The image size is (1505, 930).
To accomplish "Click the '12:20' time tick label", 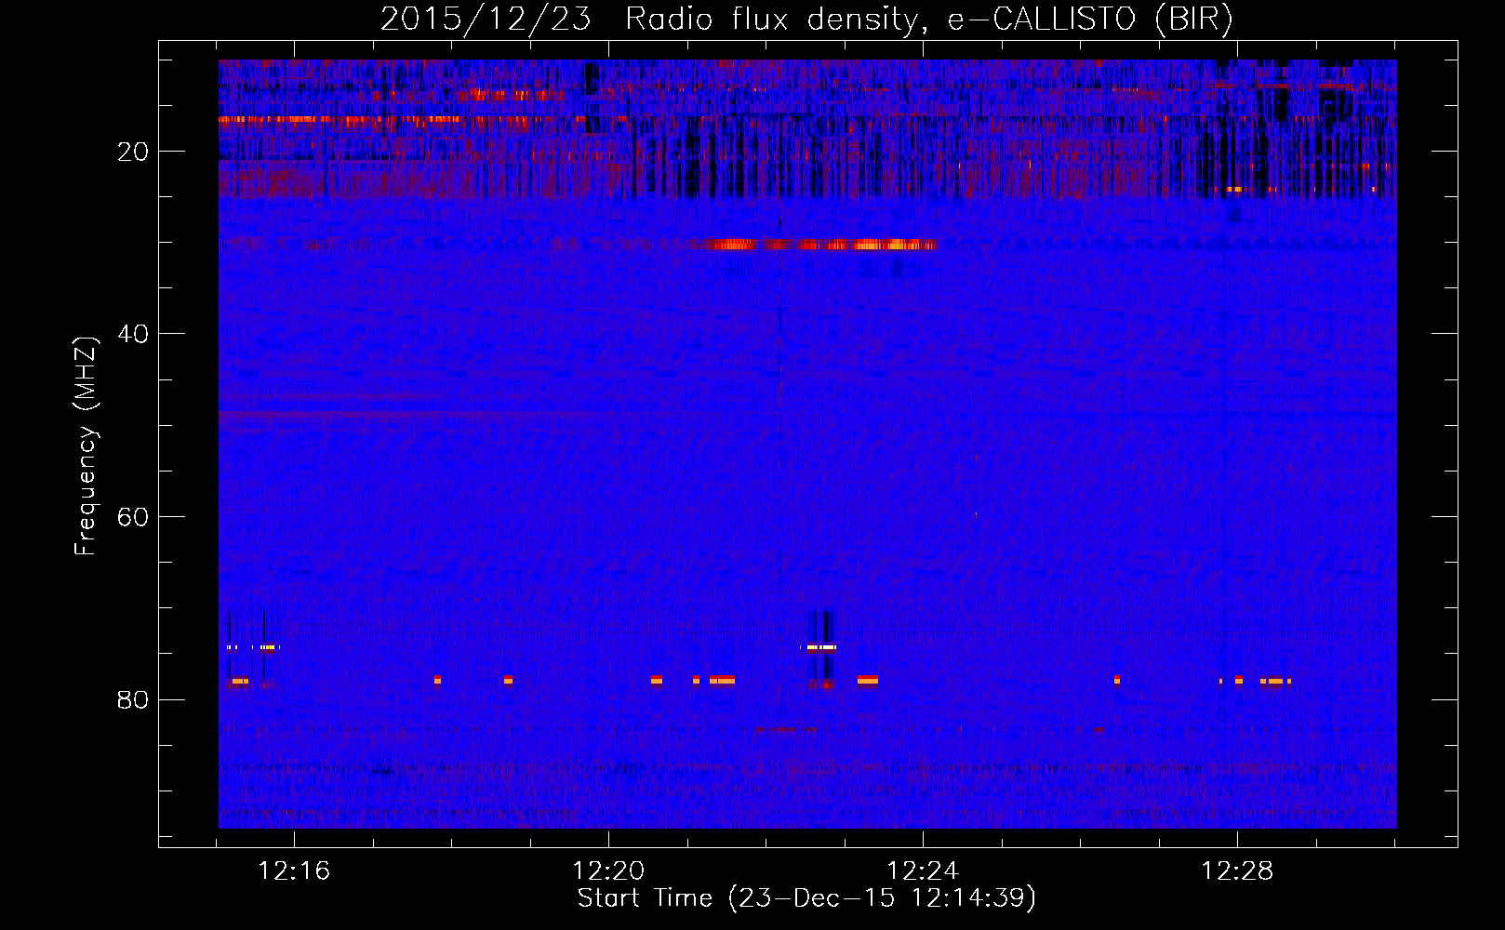I will click(608, 871).
